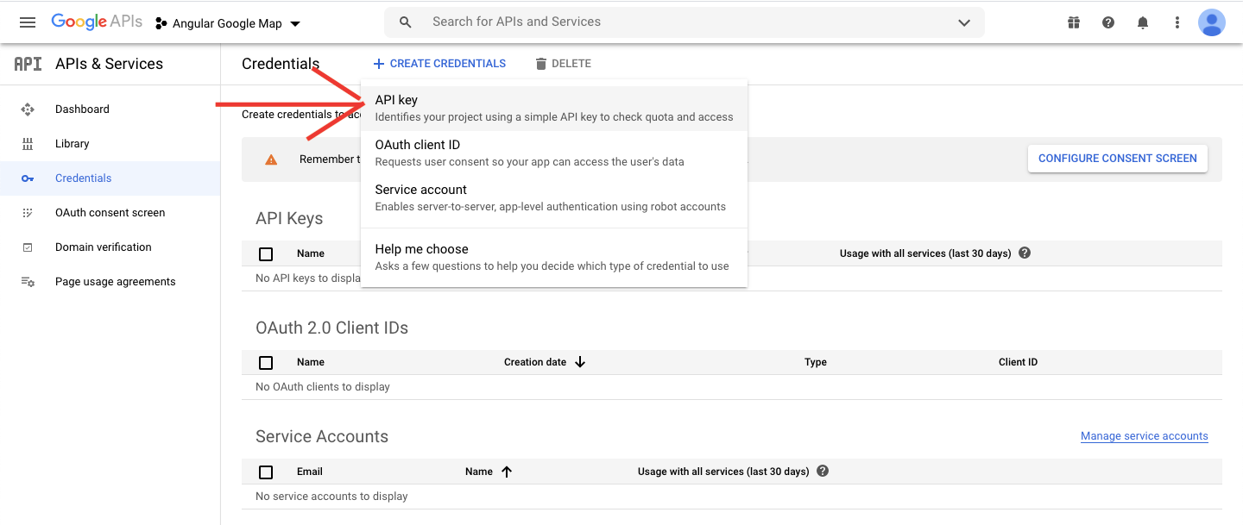Click the user account avatar
This screenshot has height=525, width=1243.
tap(1212, 22)
